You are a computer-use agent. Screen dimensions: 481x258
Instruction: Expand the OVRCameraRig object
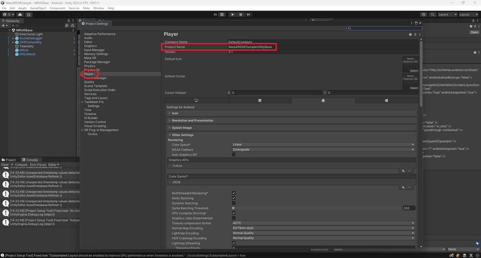13,42
